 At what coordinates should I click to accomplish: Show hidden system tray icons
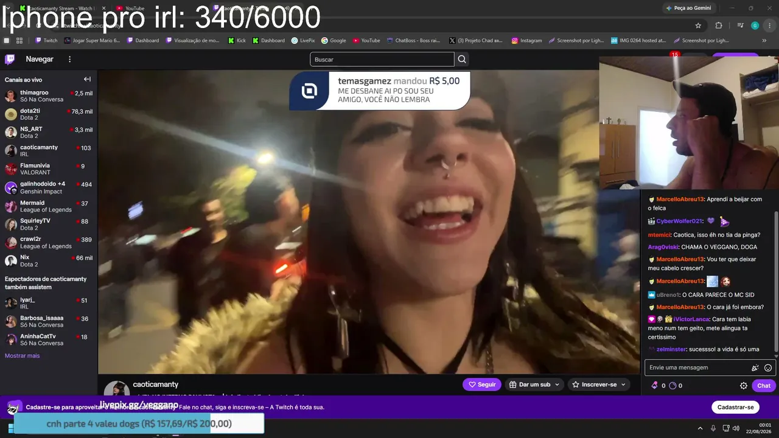tap(700, 428)
